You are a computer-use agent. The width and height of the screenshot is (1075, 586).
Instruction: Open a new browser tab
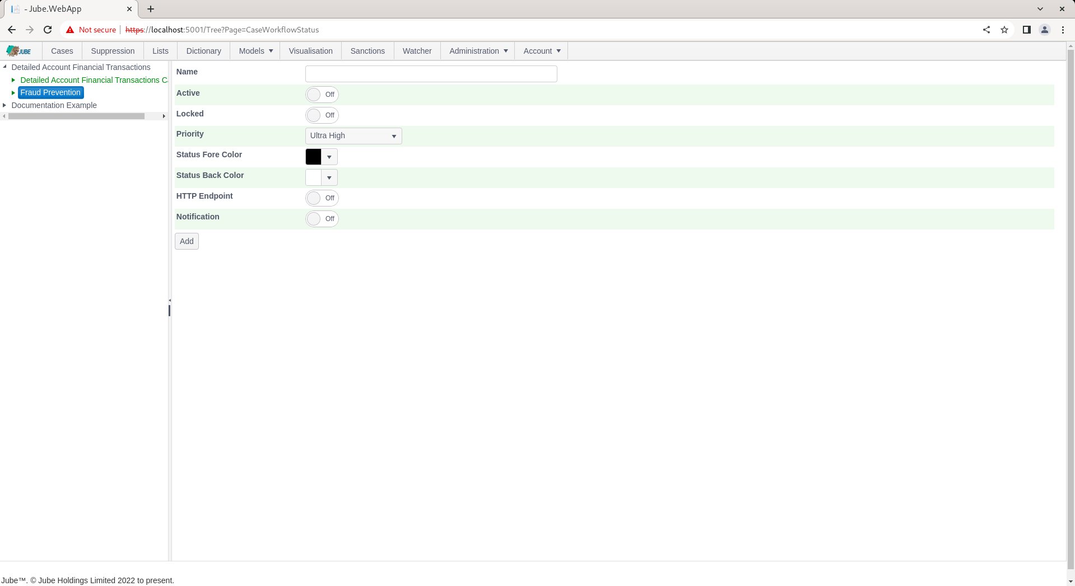(x=151, y=9)
